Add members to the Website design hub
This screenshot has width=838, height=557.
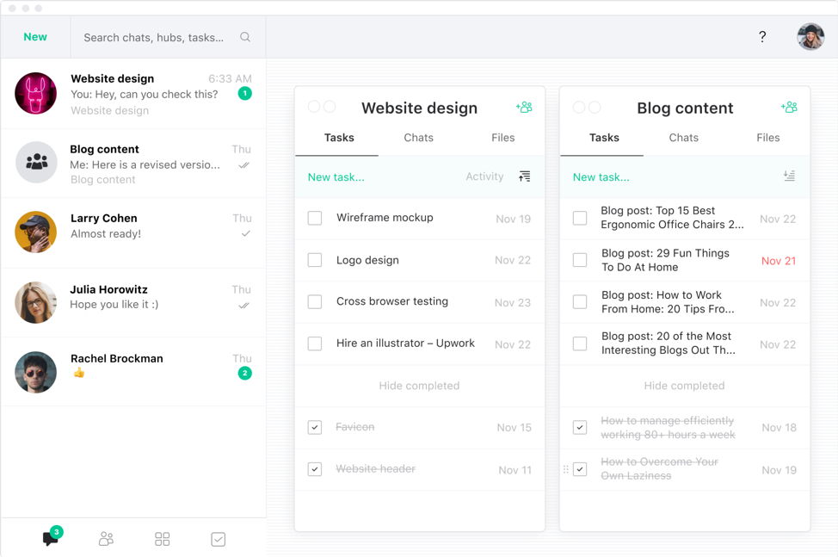(x=524, y=107)
